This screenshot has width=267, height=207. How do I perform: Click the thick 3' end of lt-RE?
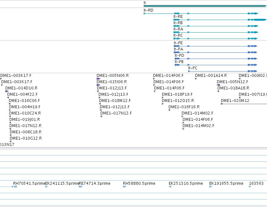pyautogui.click(x=260, y=20)
